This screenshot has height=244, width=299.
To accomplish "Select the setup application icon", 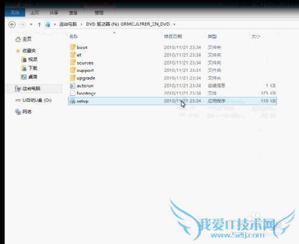I will (72, 101).
